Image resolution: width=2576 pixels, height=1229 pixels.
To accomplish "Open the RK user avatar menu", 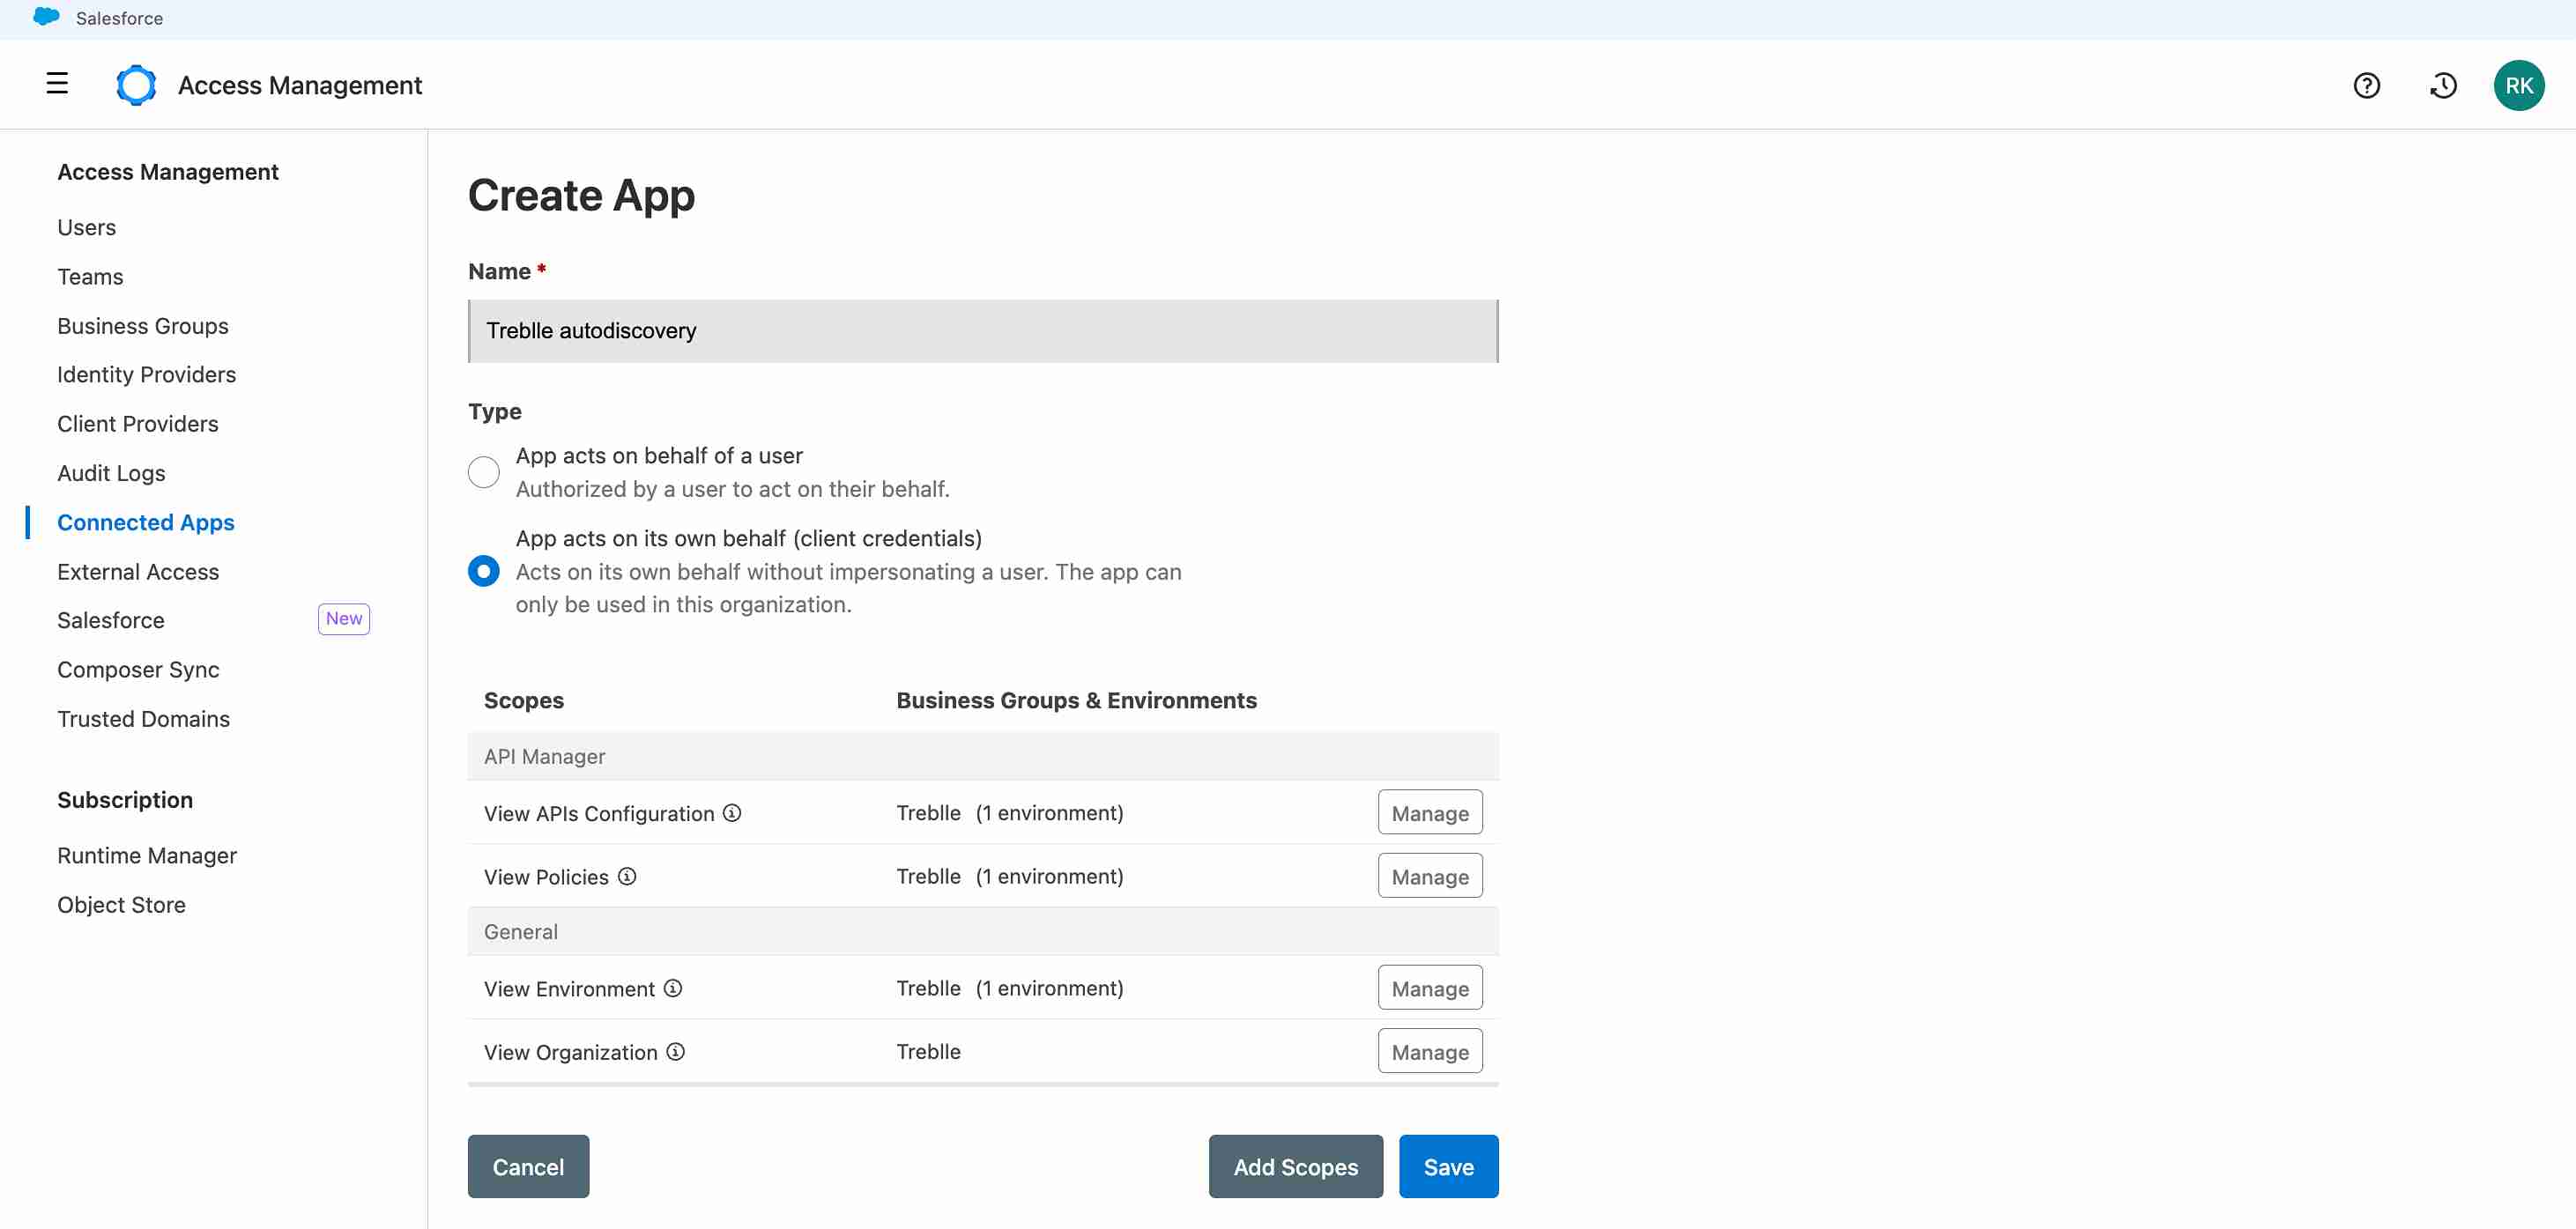I will click(x=2520, y=85).
